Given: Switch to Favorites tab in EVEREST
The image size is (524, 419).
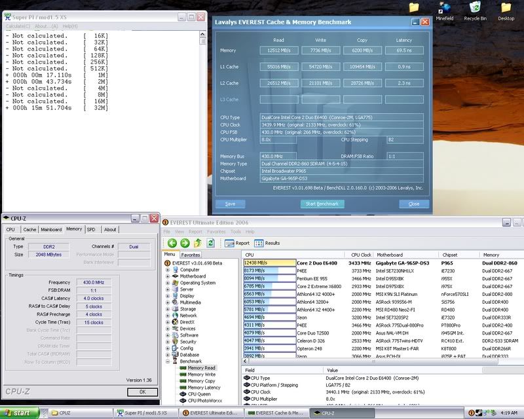Looking at the screenshot, I should coord(191,255).
